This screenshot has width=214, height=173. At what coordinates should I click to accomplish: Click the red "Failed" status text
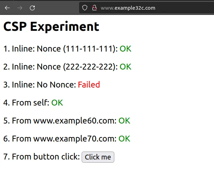coord(89,85)
